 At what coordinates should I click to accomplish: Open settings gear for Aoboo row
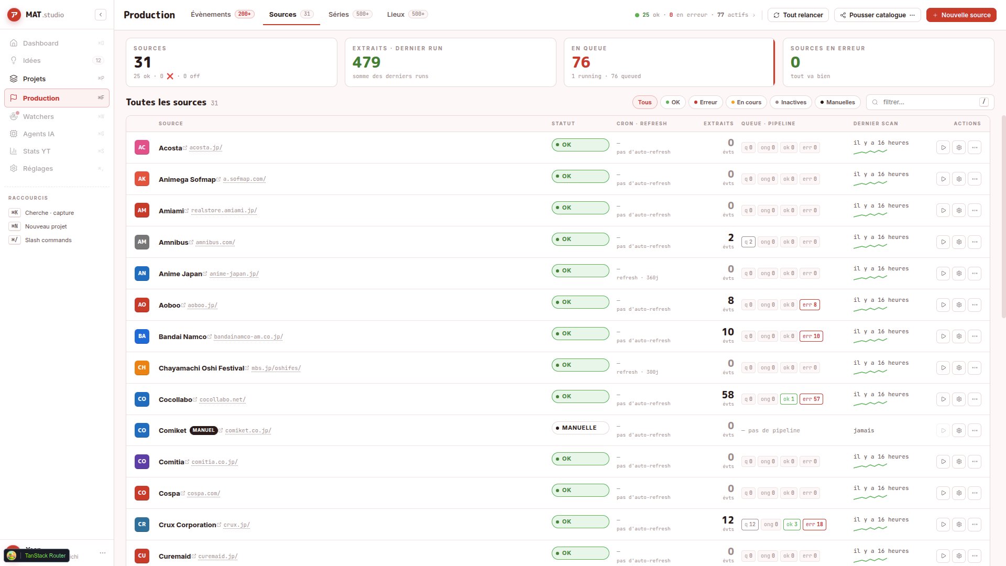959,305
